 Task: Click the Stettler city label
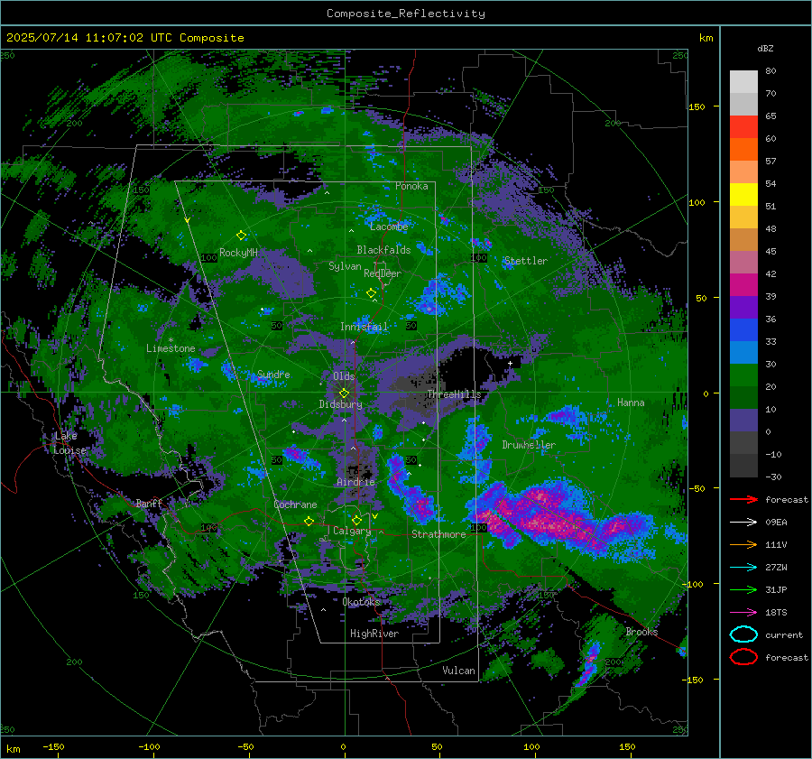526,261
